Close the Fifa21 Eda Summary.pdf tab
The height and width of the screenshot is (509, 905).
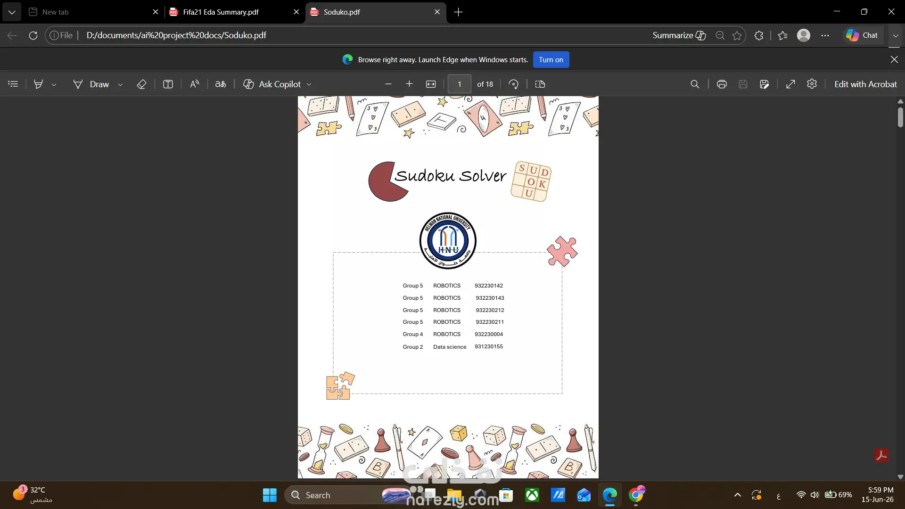pos(296,12)
